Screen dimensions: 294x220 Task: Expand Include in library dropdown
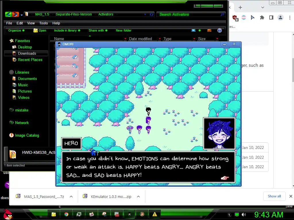(67, 30)
